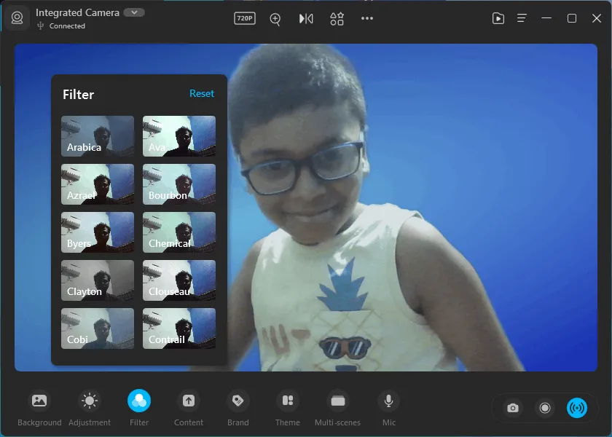This screenshot has height=437, width=612.
Task: Open the Background tab
Action: [39, 401]
